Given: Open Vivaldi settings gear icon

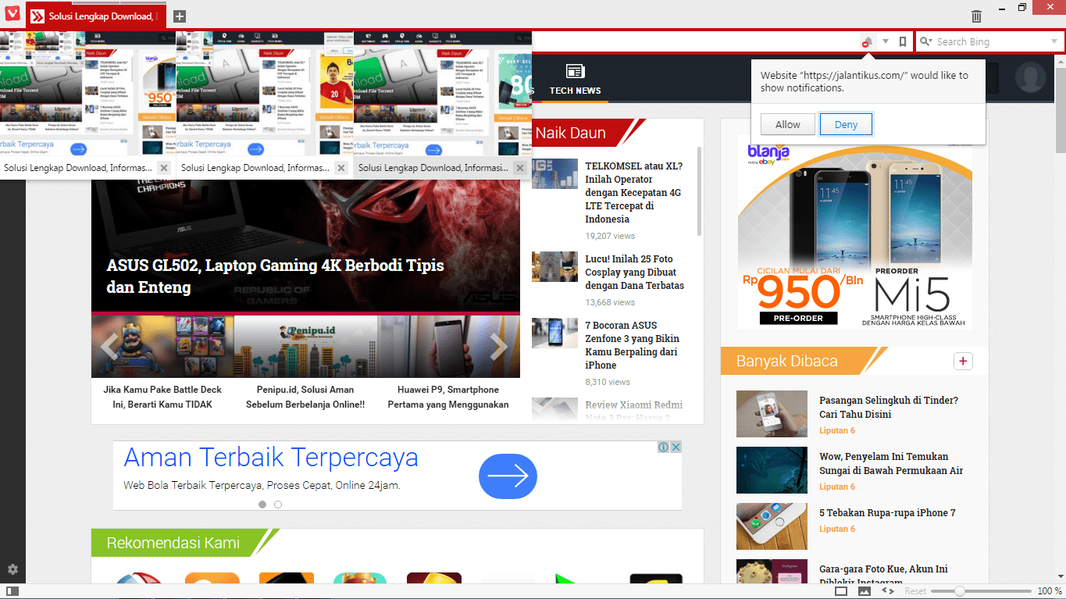Looking at the screenshot, I should click(12, 569).
